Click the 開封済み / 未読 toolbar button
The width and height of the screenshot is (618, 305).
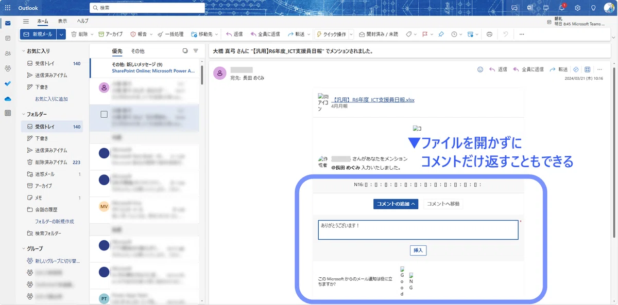click(x=379, y=34)
